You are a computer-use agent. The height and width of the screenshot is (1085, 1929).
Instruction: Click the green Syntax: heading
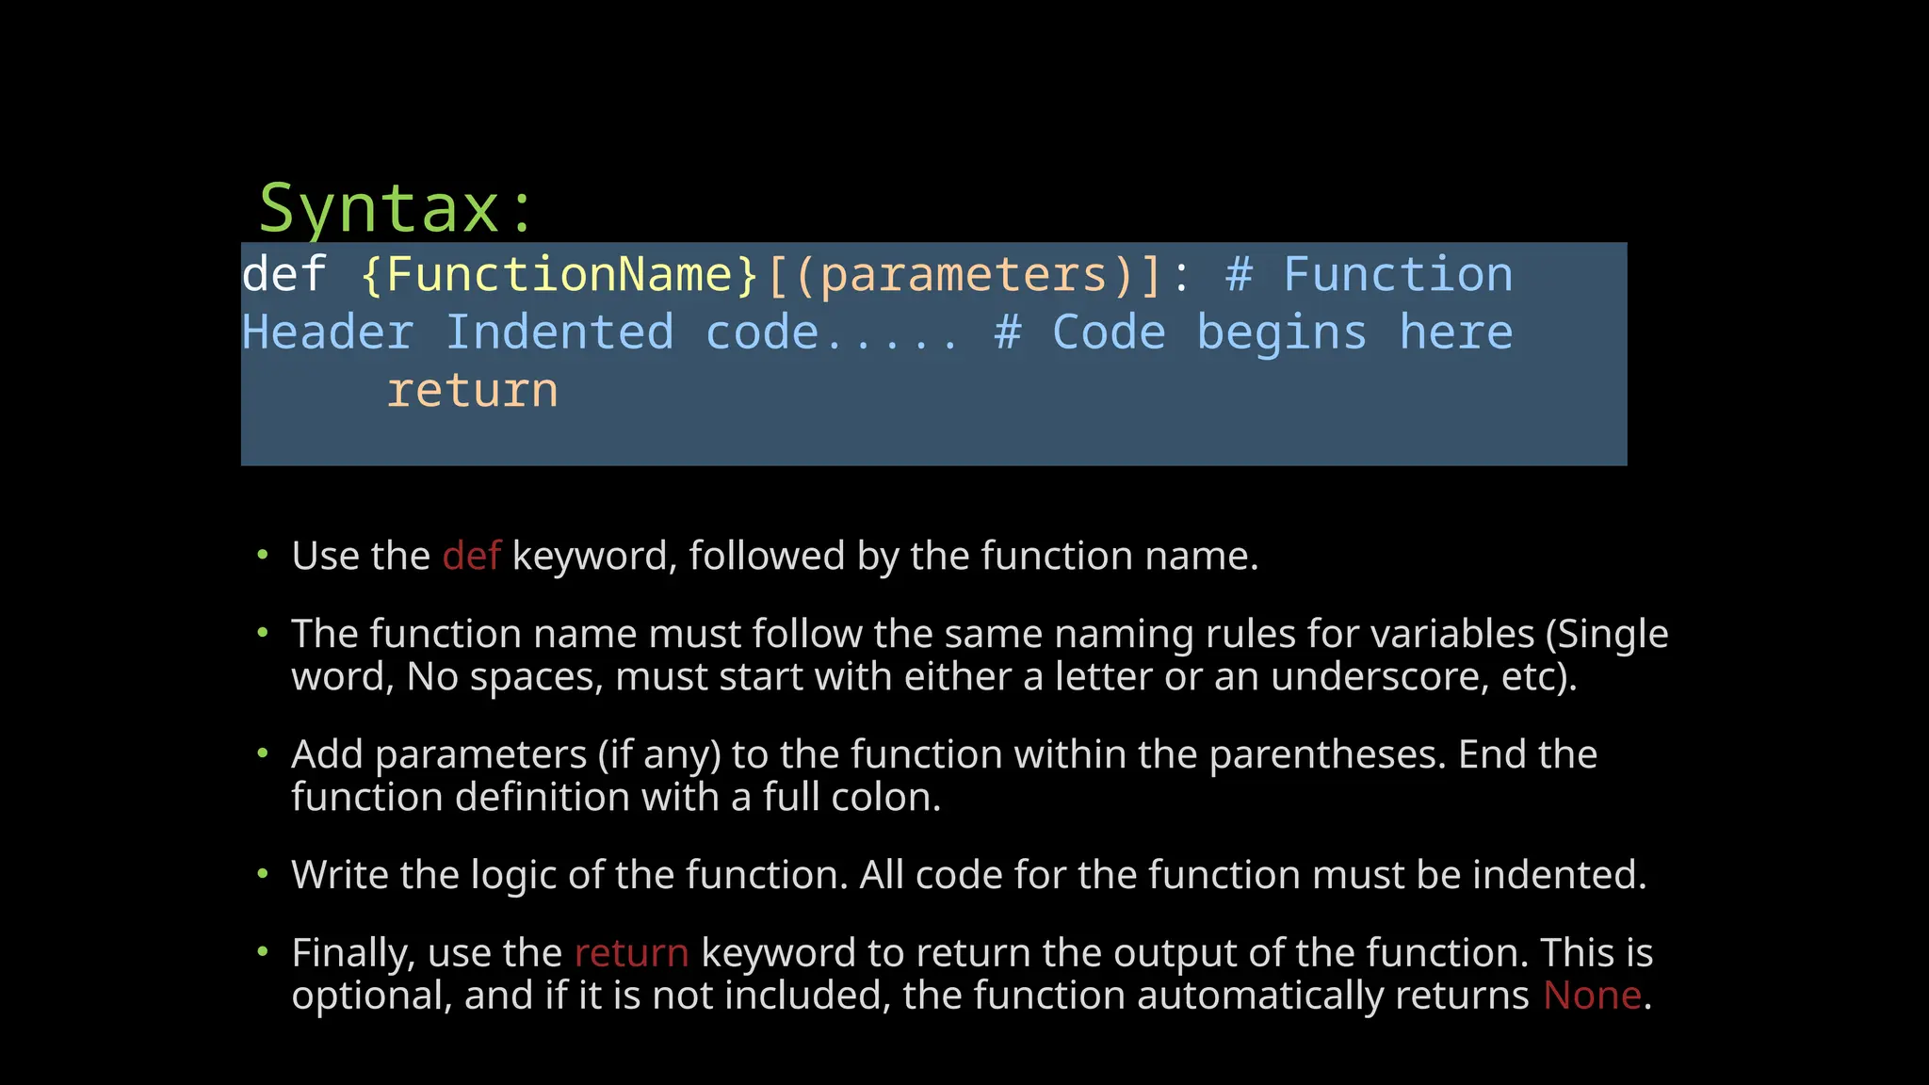pyautogui.click(x=397, y=209)
